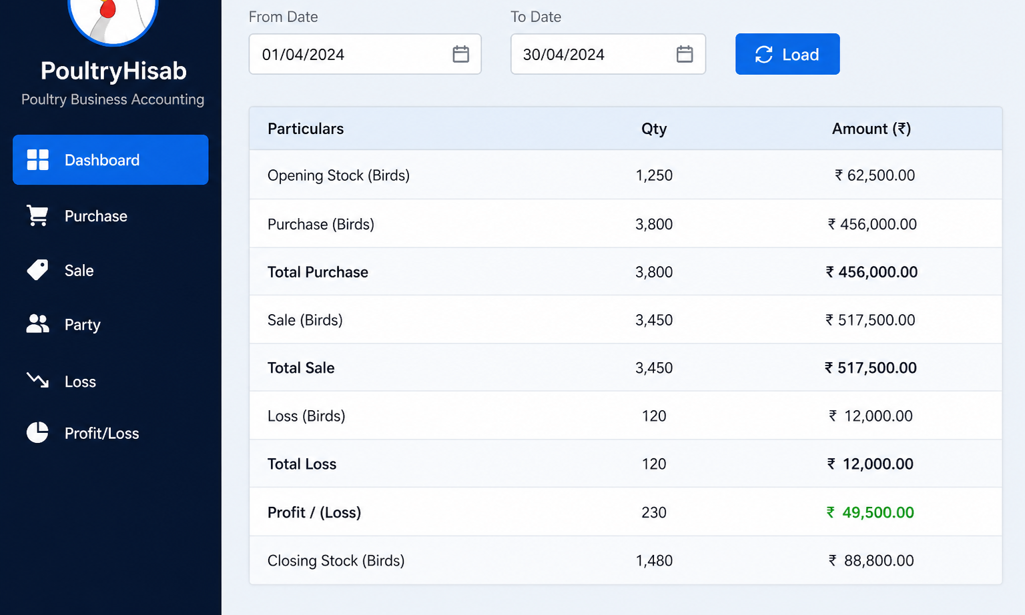This screenshot has height=615, width=1025.
Task: Click the Total Sale row label
Action: click(x=301, y=368)
